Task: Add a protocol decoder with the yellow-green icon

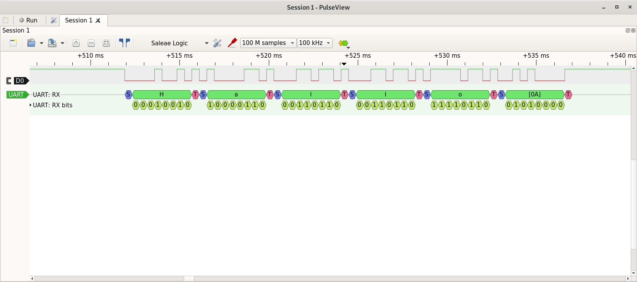Action: coord(343,43)
